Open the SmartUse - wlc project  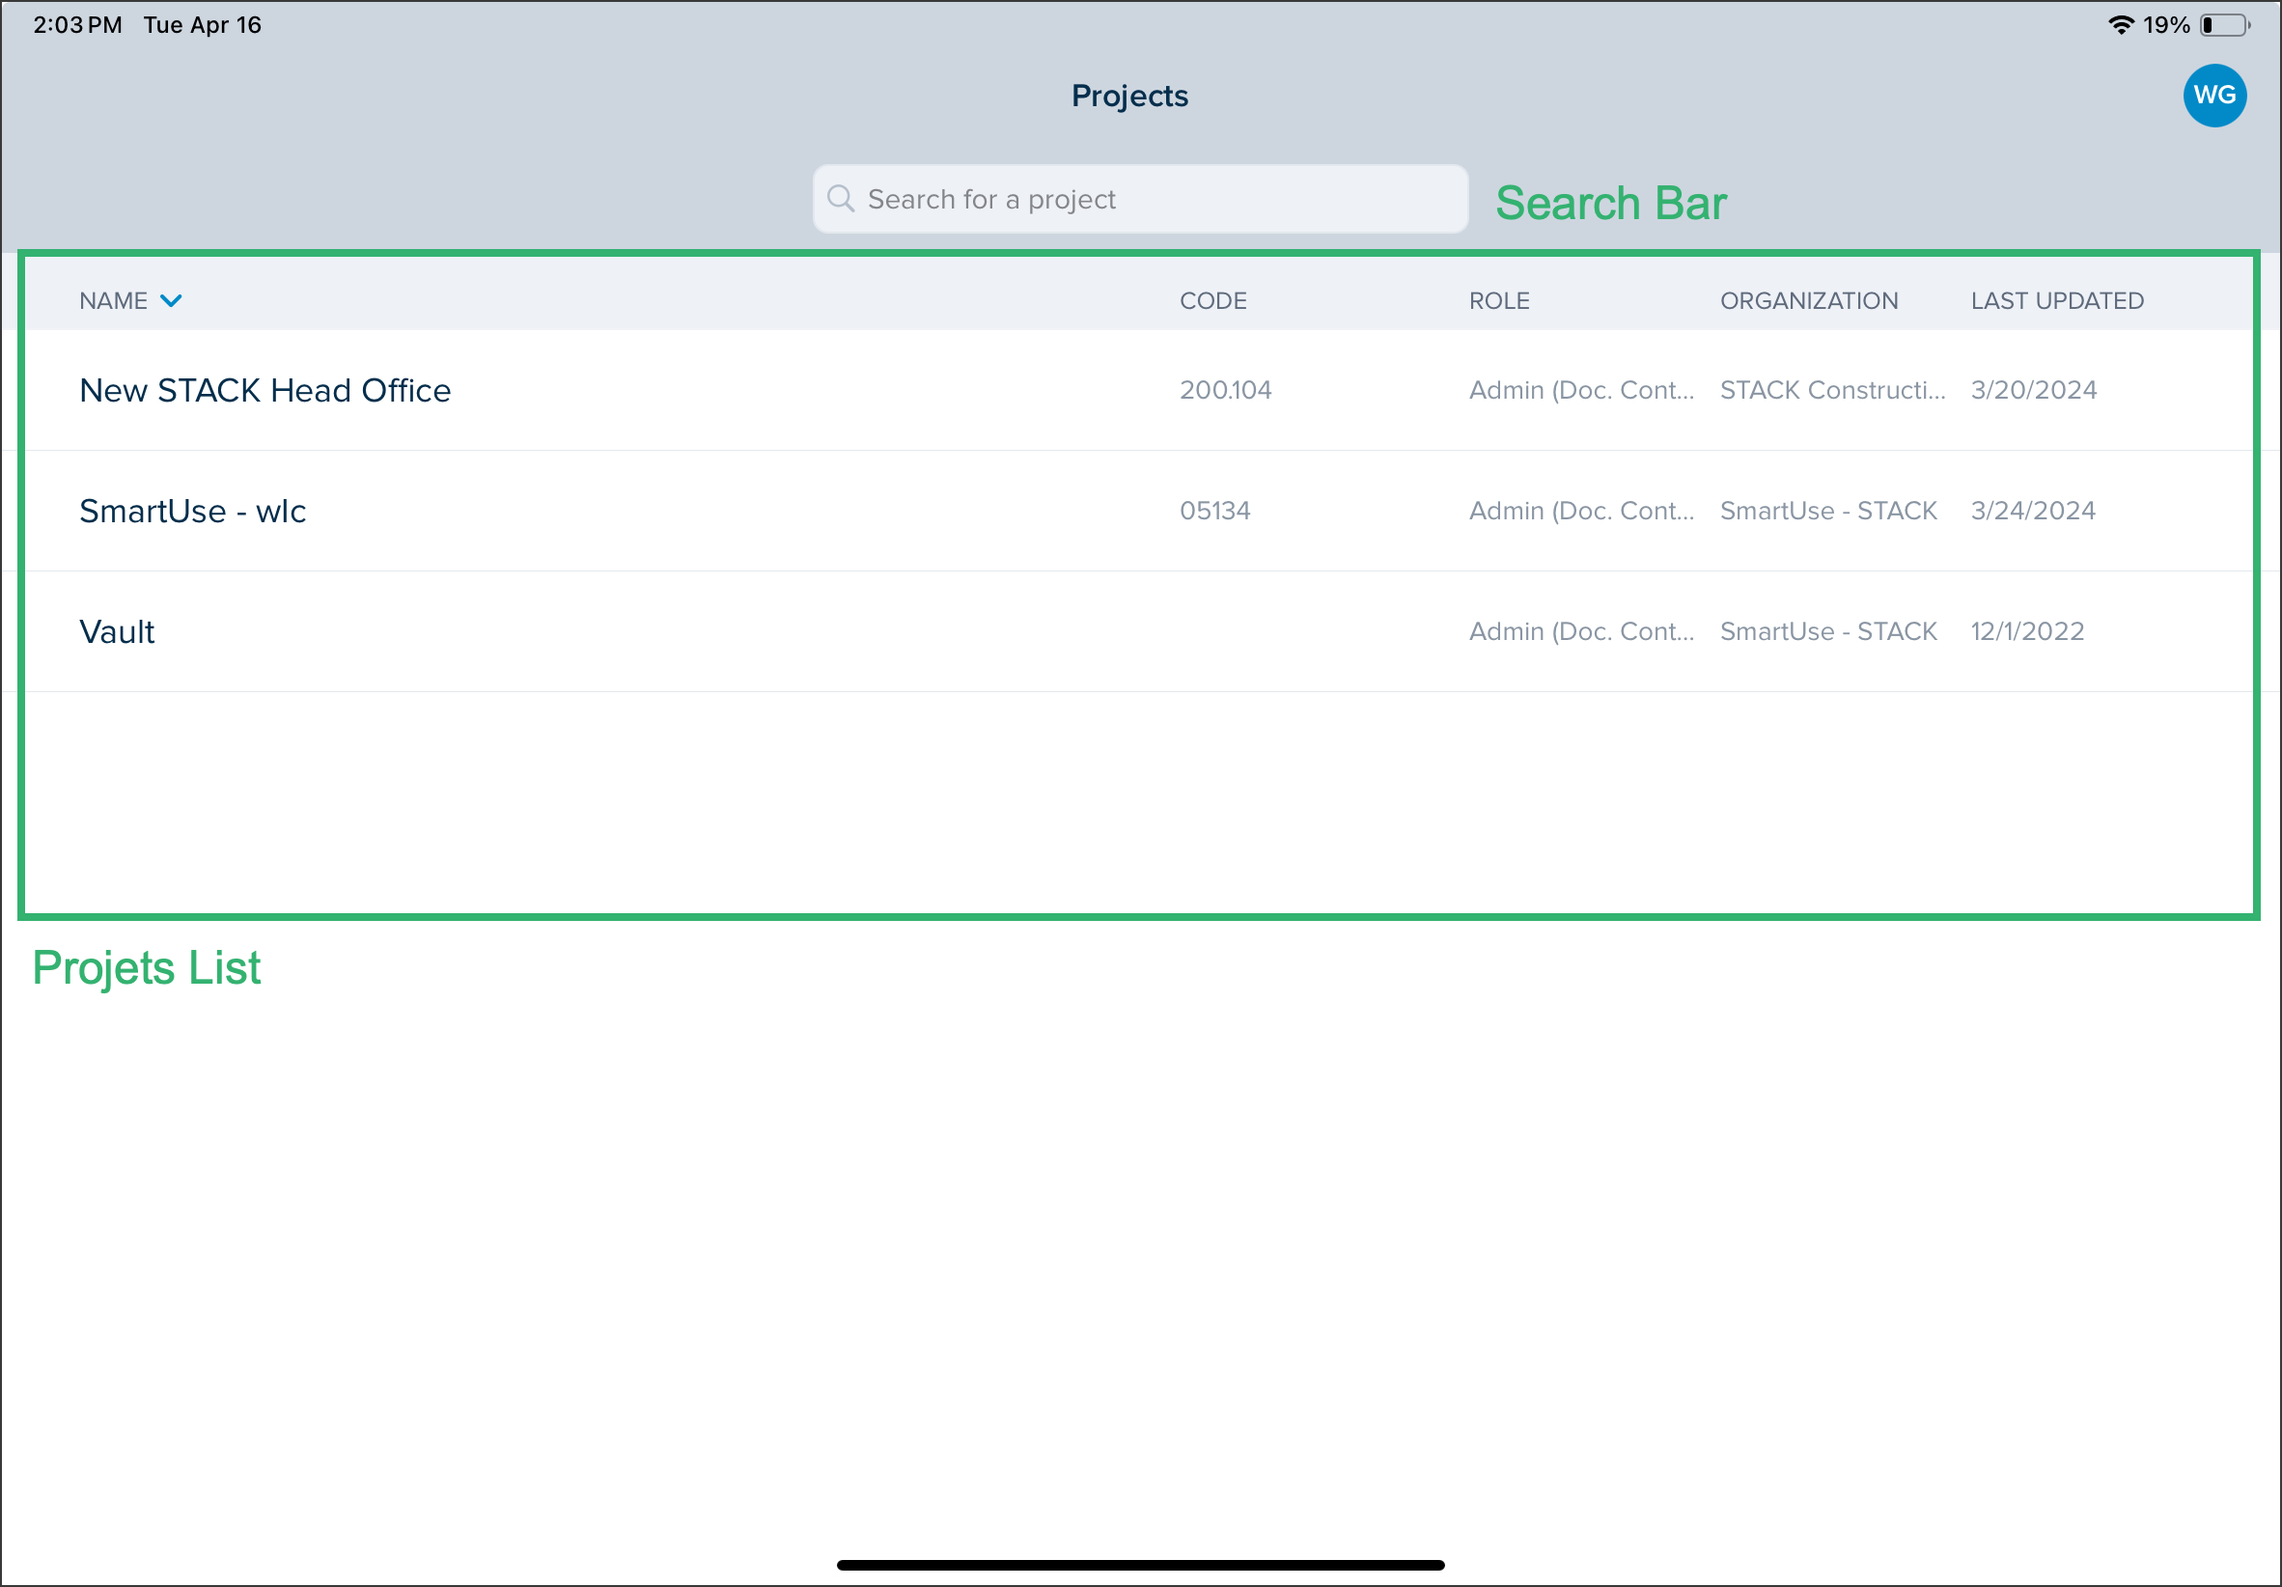(192, 511)
